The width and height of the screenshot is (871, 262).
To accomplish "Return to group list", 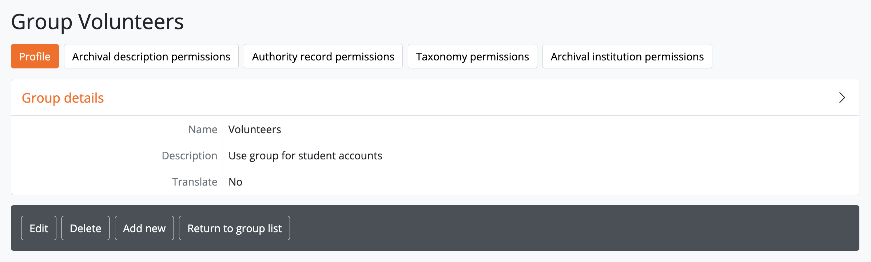I will click(234, 228).
